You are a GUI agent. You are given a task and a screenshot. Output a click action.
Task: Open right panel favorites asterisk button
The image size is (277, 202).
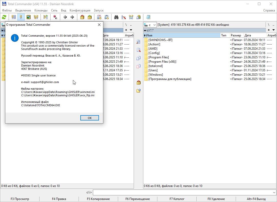[x=269, y=30]
